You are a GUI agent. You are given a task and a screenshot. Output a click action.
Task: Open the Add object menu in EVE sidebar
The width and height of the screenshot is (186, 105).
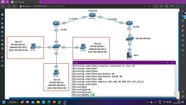(2, 14)
